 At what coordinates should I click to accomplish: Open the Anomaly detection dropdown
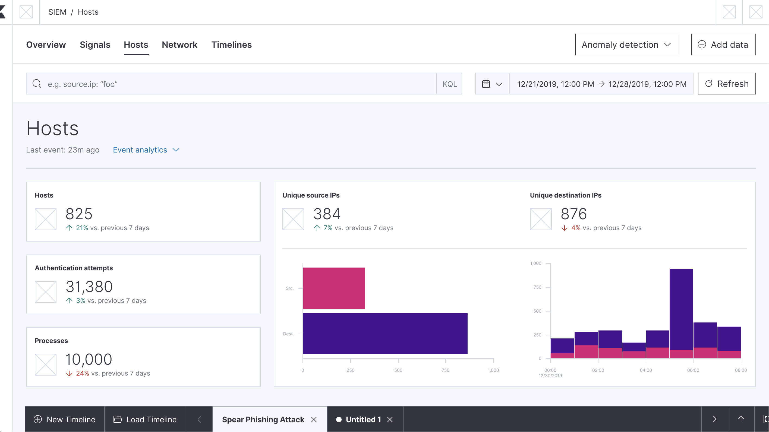pos(626,45)
